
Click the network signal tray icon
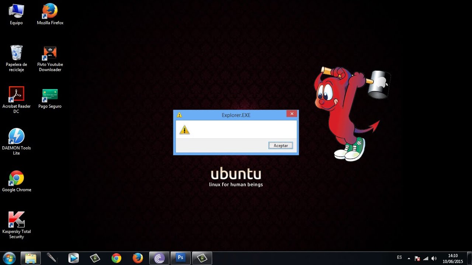[x=426, y=258]
